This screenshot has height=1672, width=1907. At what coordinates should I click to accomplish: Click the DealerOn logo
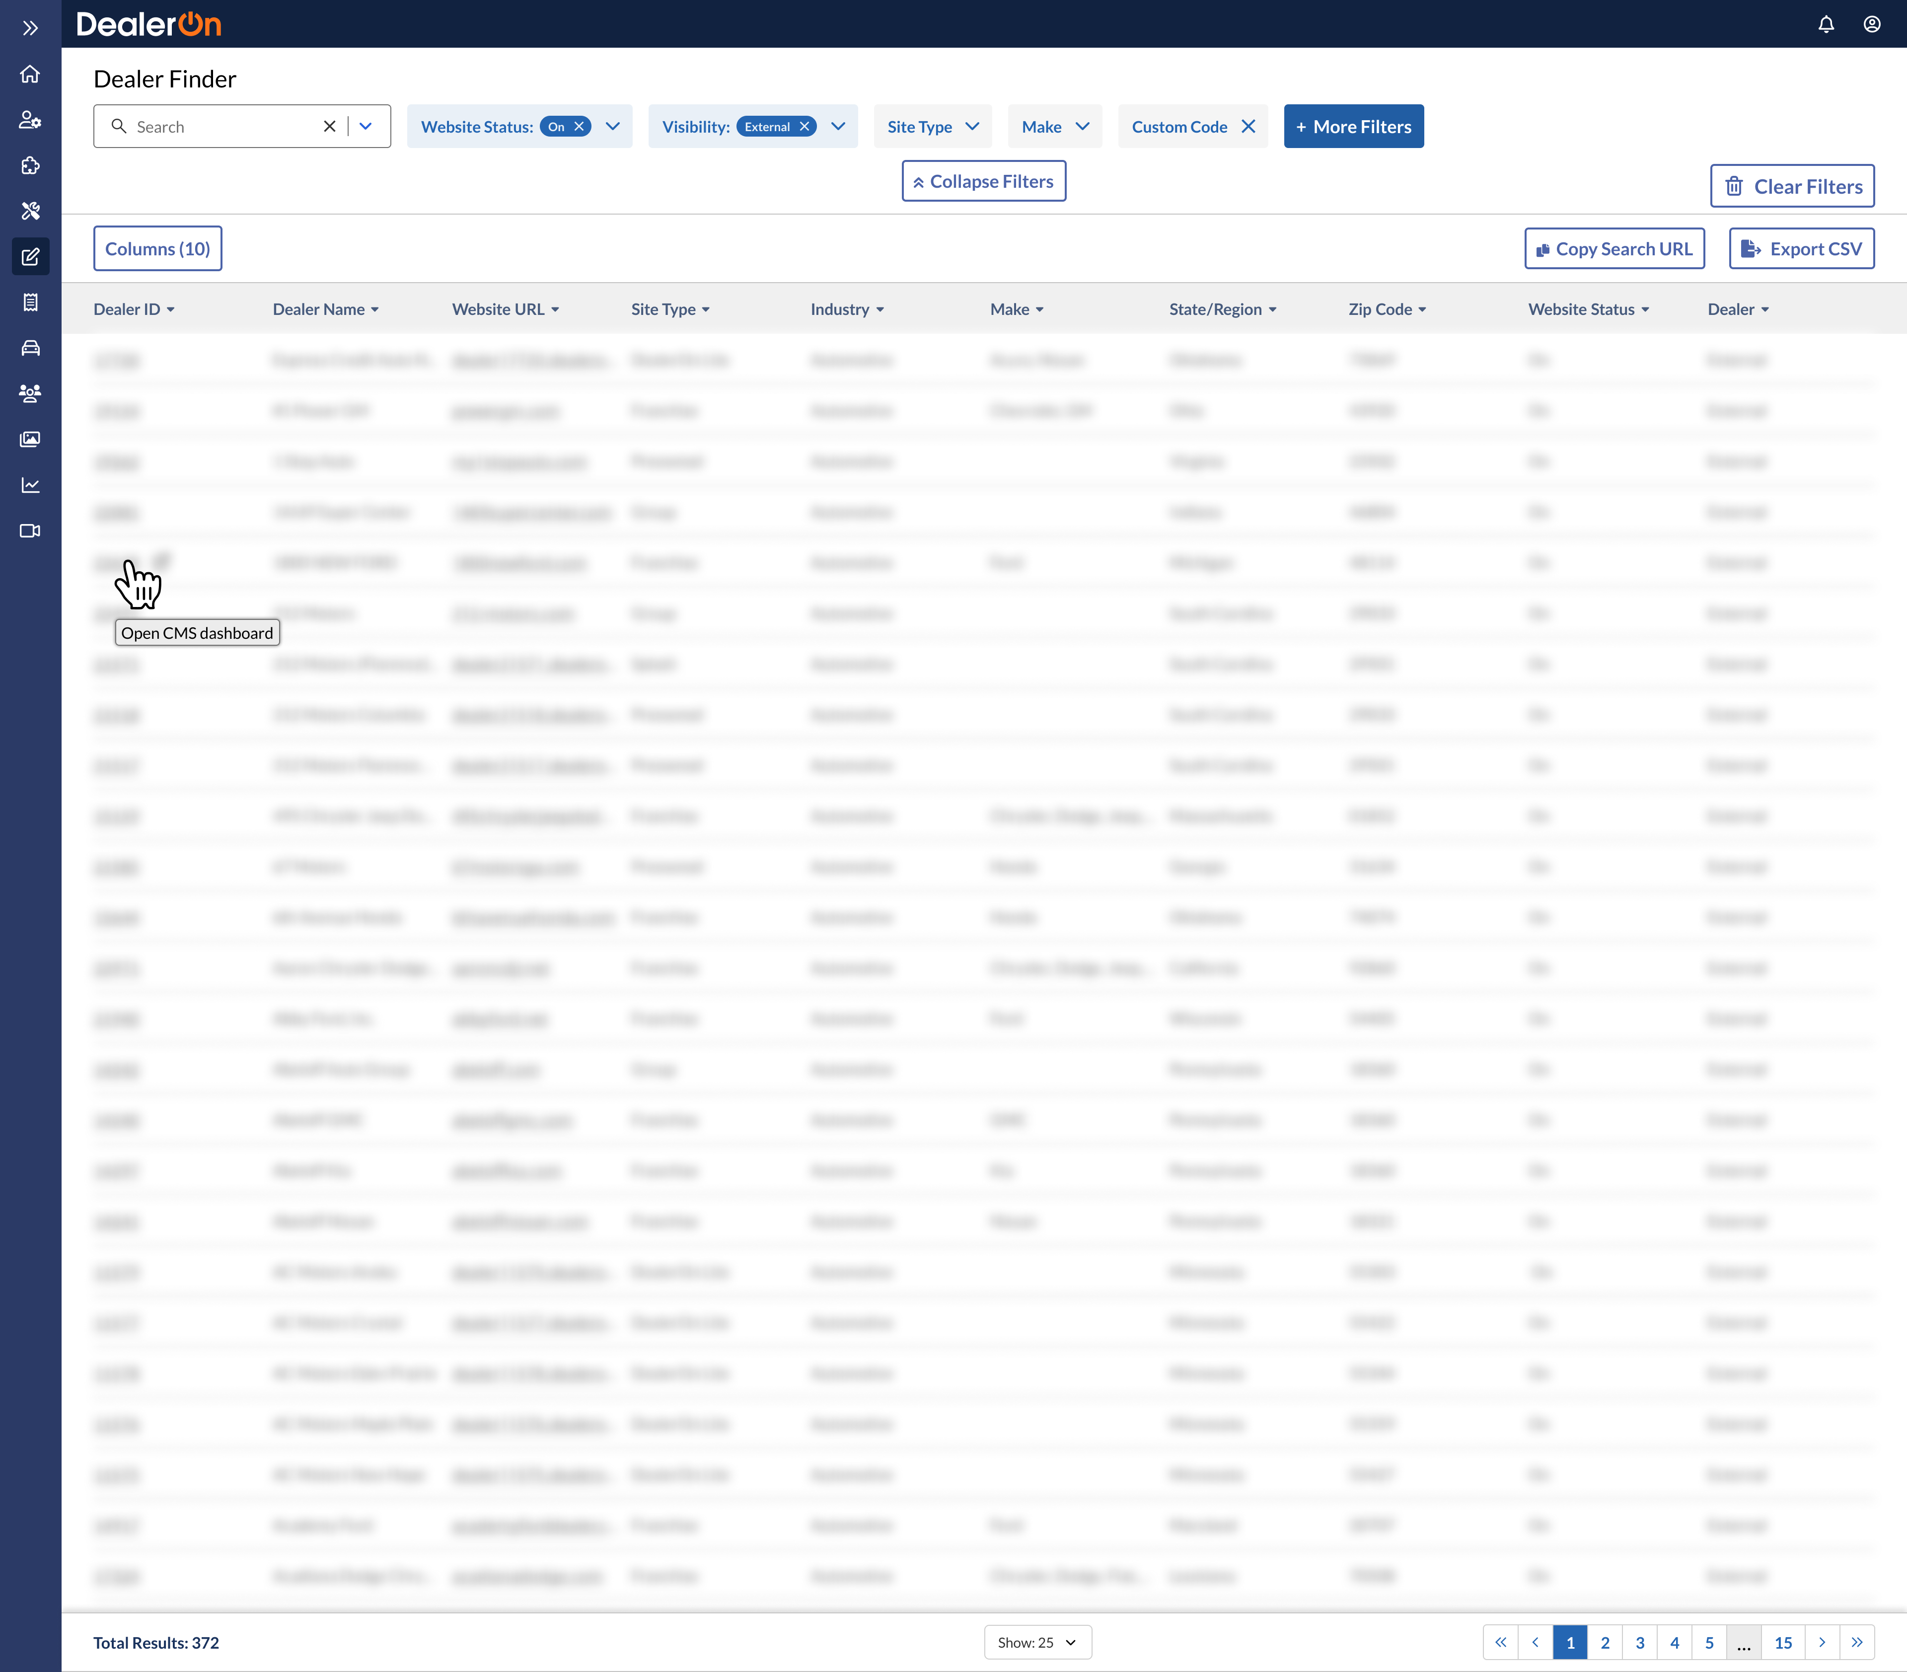coord(148,24)
